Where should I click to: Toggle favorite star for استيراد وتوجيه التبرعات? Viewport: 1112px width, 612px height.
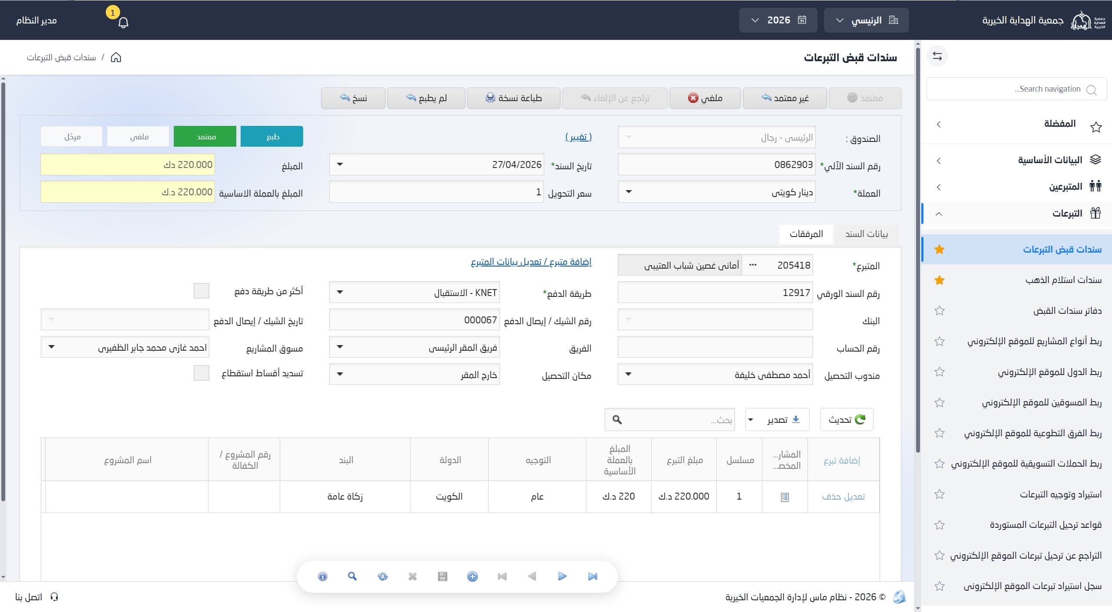tap(940, 494)
